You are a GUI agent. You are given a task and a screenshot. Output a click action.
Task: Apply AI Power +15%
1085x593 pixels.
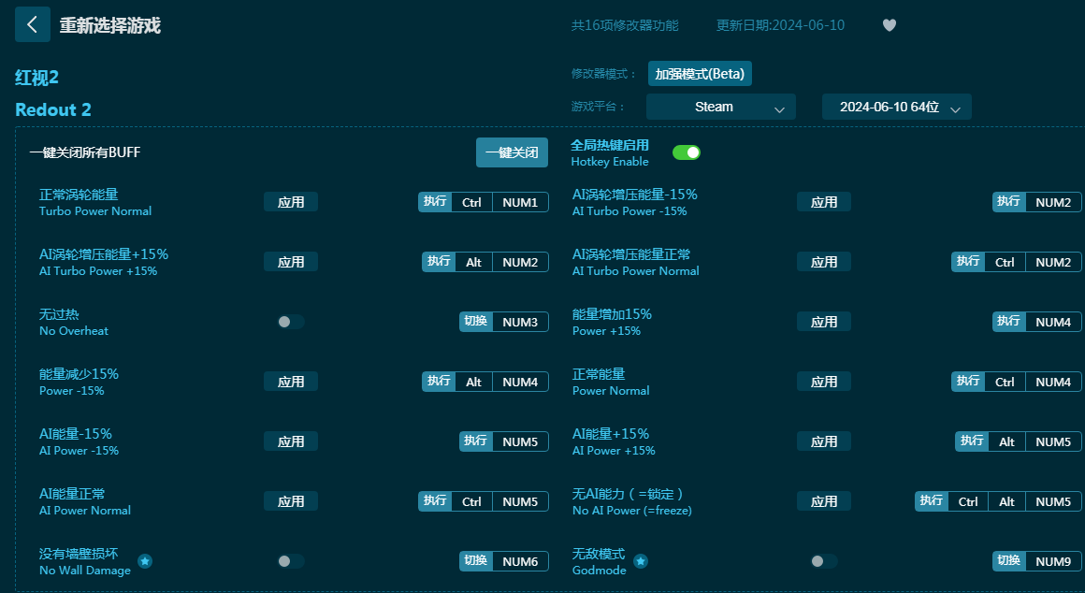[x=823, y=441]
